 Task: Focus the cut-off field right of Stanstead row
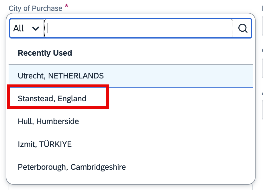262,110
